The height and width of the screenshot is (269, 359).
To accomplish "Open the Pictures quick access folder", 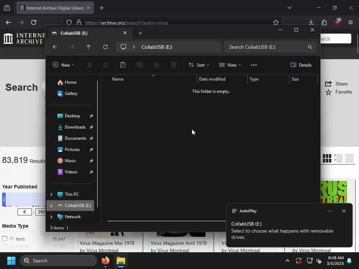I will (x=72, y=150).
